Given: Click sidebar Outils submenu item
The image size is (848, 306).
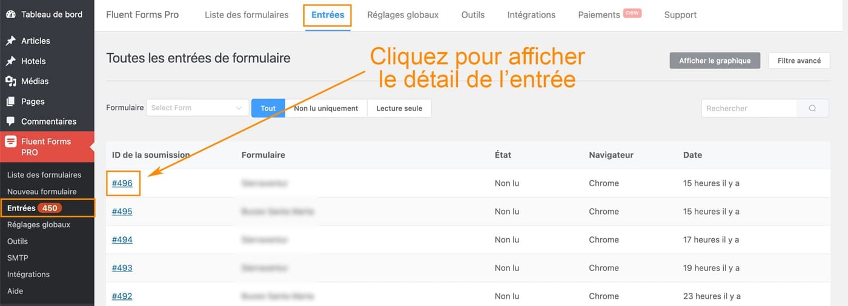Looking at the screenshot, I should pos(18,241).
